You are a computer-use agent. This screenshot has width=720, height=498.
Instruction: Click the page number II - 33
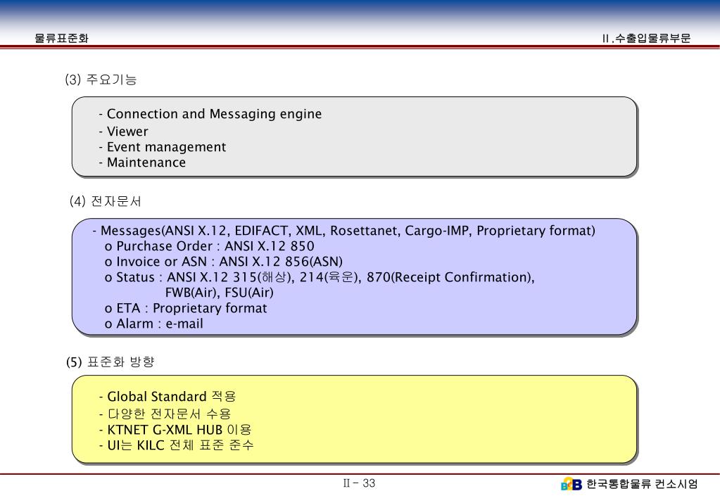(359, 483)
